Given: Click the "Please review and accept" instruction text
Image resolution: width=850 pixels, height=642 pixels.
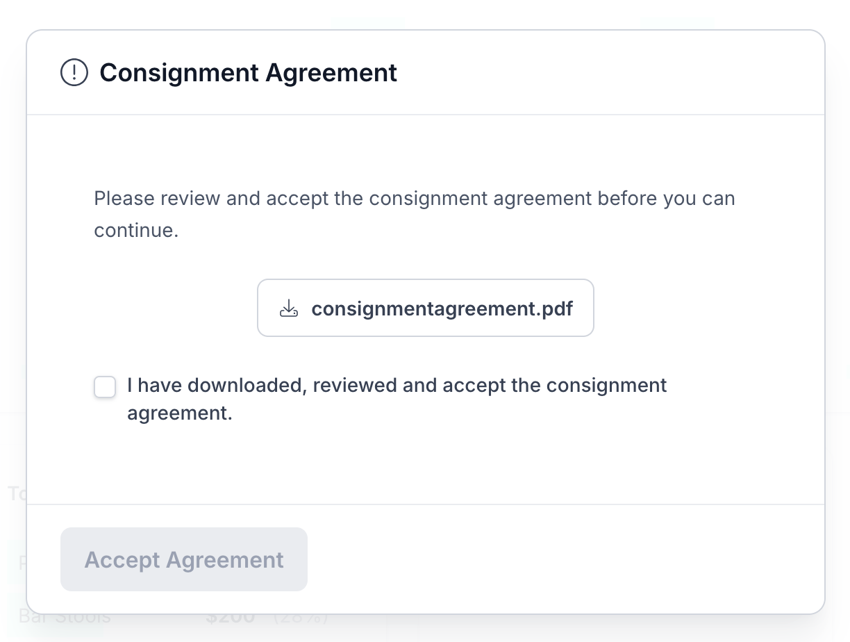Looking at the screenshot, I should coord(414,199).
